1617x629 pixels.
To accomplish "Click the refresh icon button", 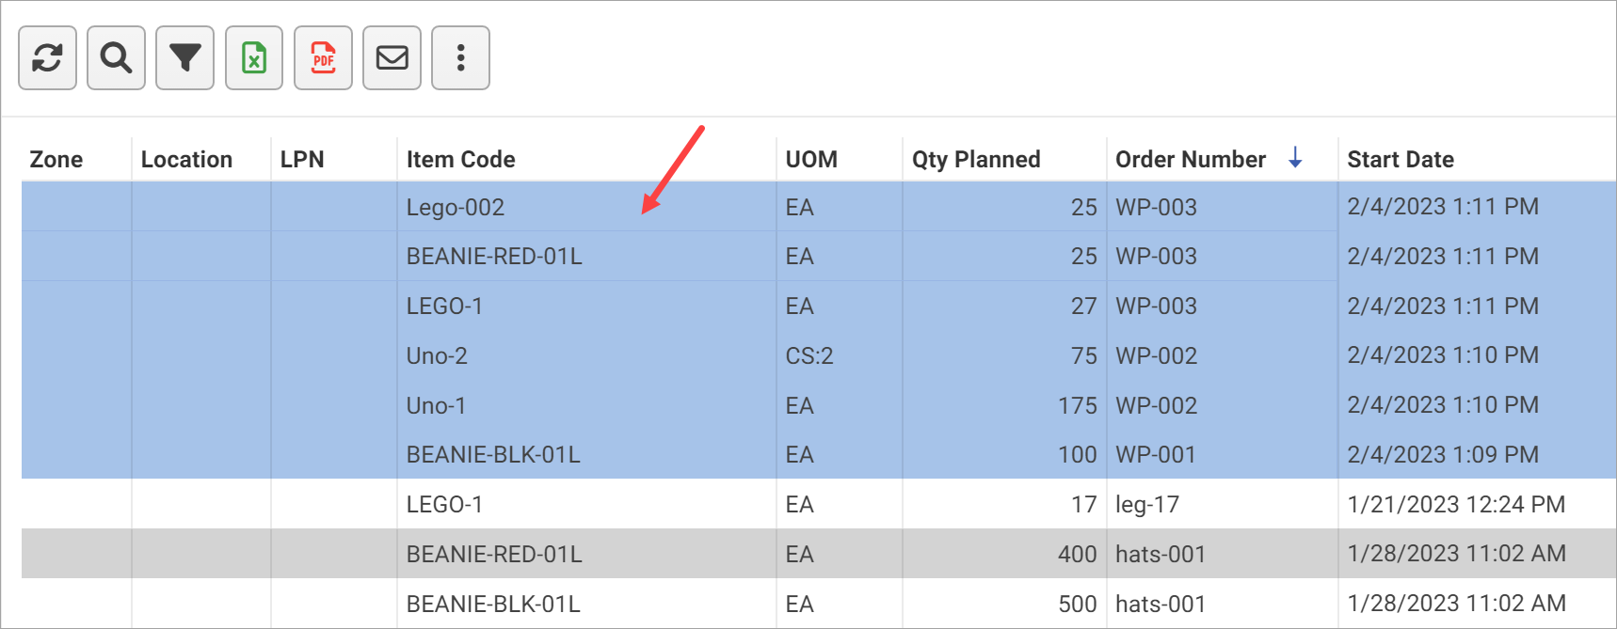I will [47, 58].
